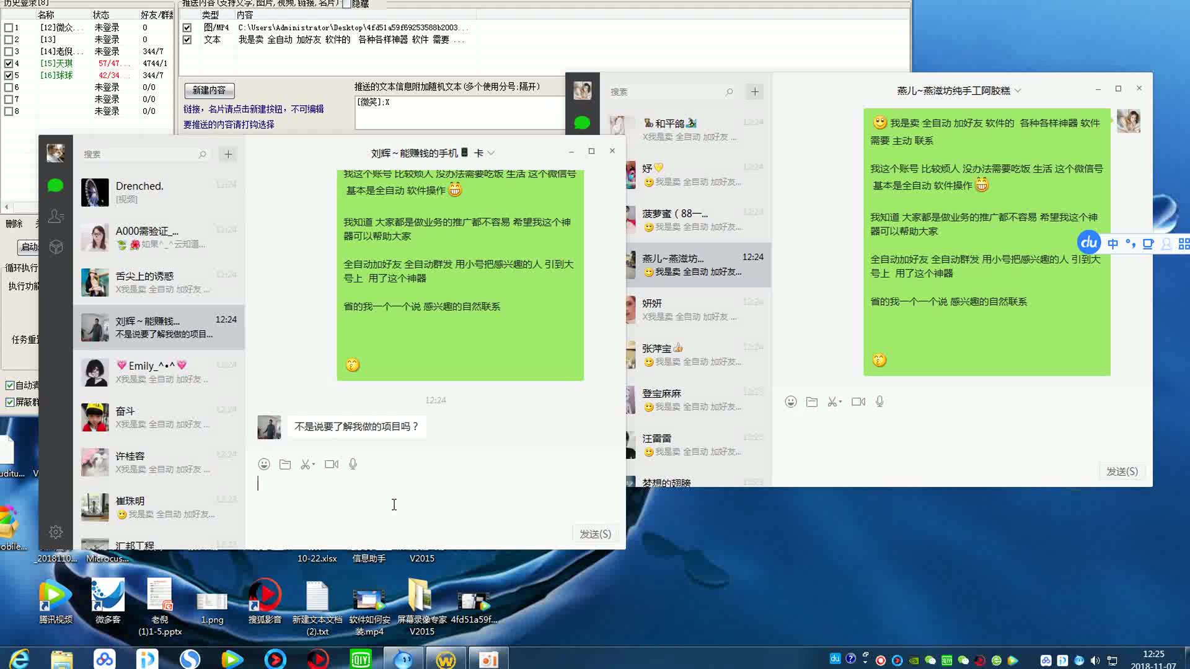
Task: Click 发送(S) in 燕儿 chat
Action: click(1122, 471)
